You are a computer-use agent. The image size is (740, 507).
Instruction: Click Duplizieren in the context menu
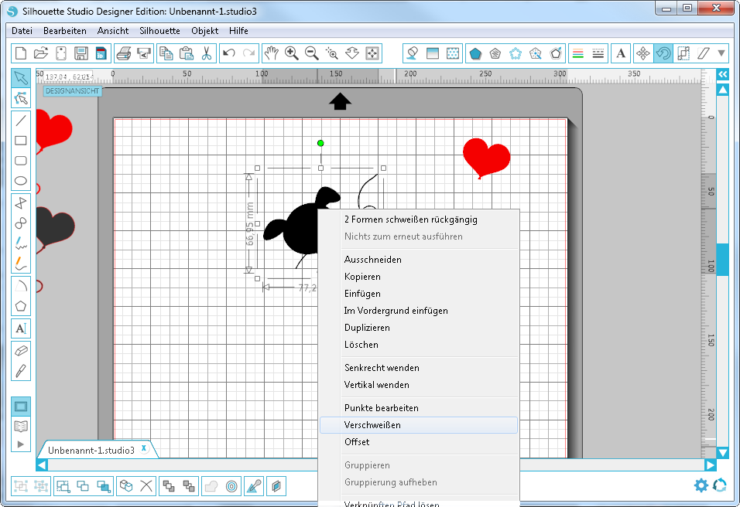[366, 328]
